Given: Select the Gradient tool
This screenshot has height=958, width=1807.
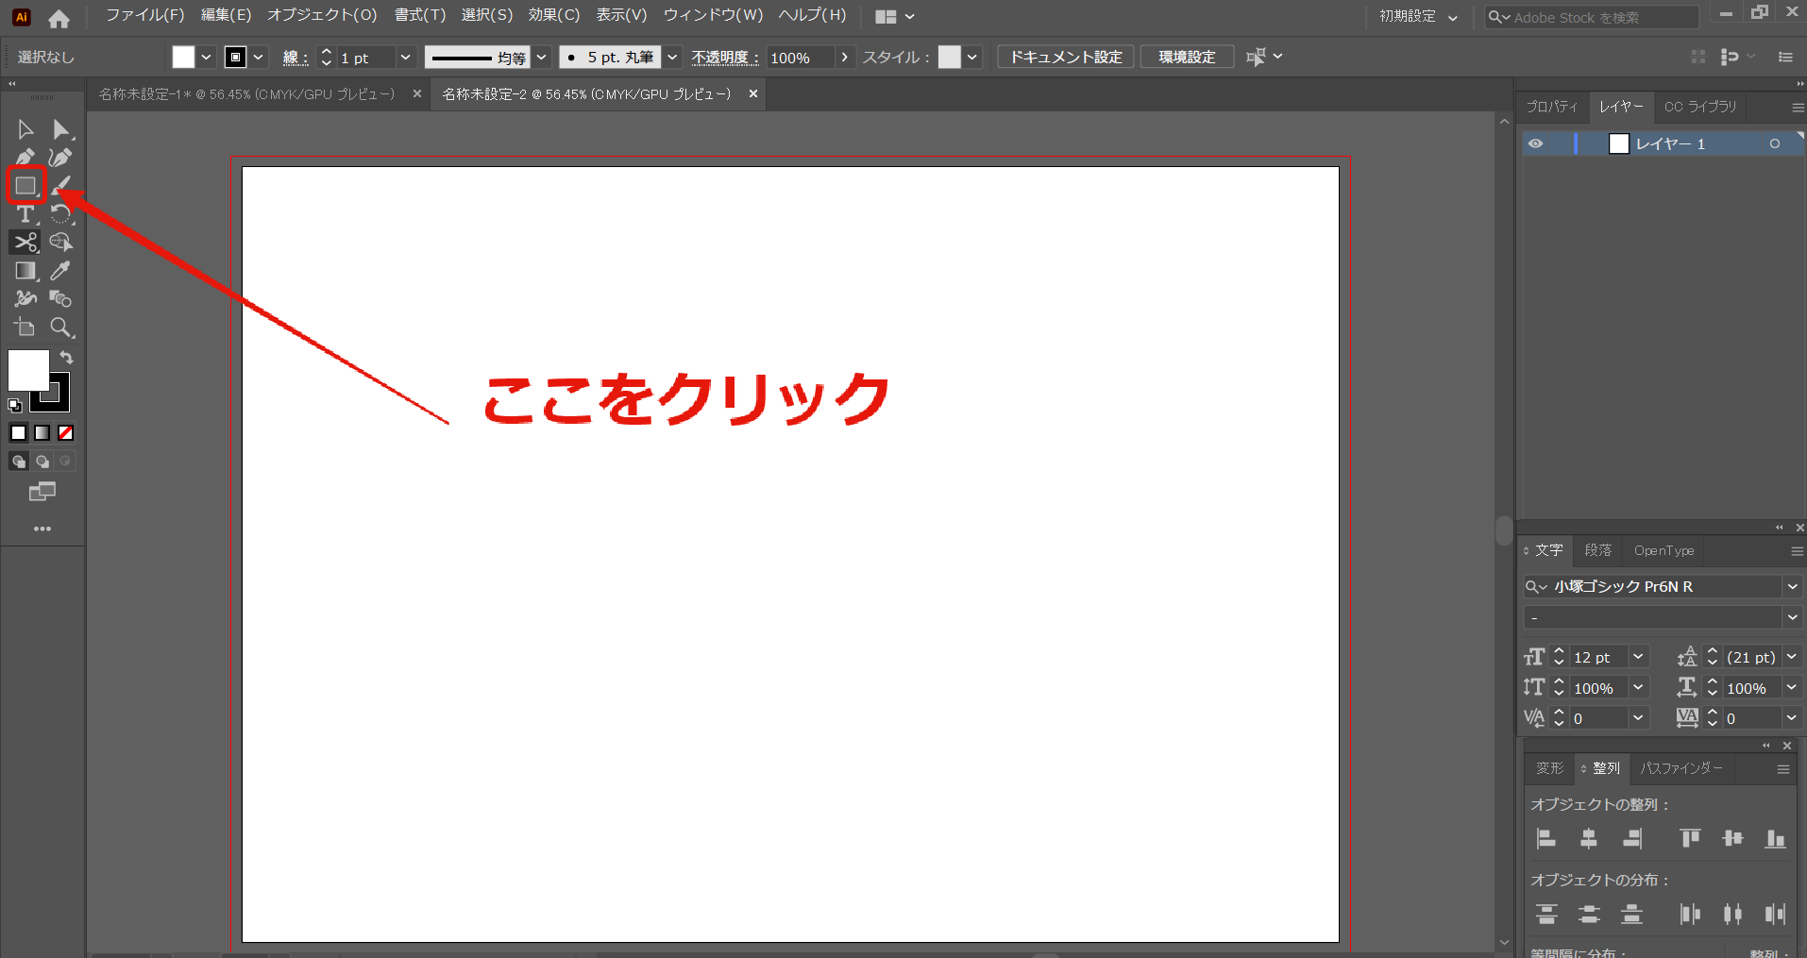Looking at the screenshot, I should click(x=25, y=271).
